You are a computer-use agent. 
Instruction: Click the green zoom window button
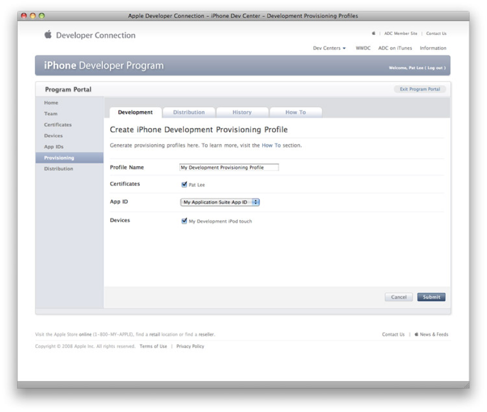[42, 16]
